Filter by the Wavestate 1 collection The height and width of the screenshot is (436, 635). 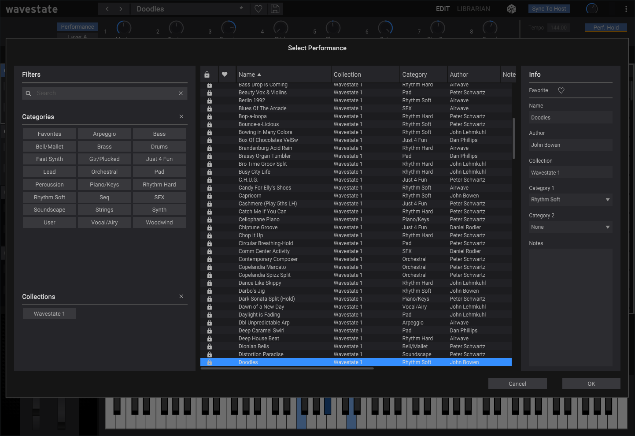tap(50, 313)
